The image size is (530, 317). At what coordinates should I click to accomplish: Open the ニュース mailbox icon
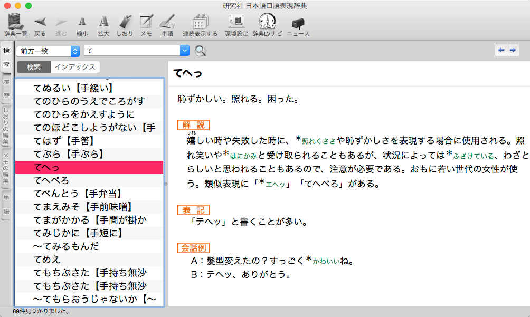[x=298, y=22]
